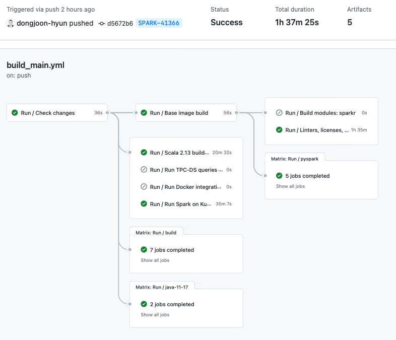
Task: Click the dongjoon-hyun avatar image
Action: click(10, 23)
